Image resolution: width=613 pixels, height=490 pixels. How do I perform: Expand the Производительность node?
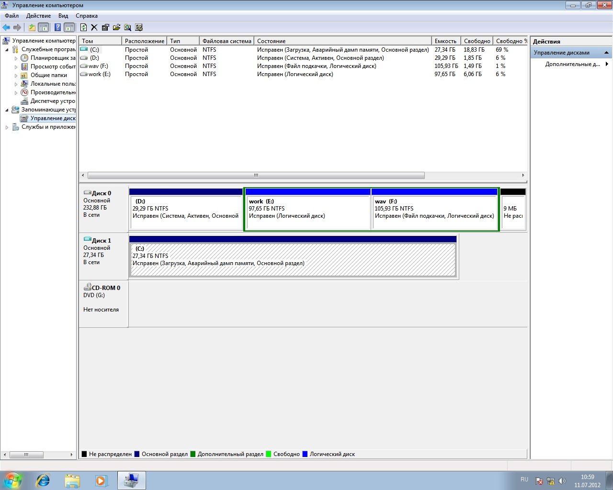(x=16, y=92)
